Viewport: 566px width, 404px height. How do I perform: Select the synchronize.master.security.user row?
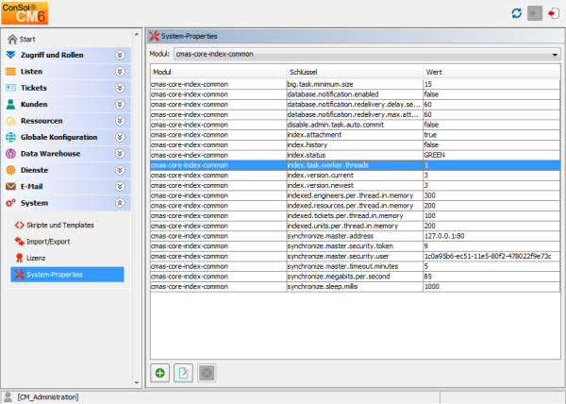(x=356, y=256)
